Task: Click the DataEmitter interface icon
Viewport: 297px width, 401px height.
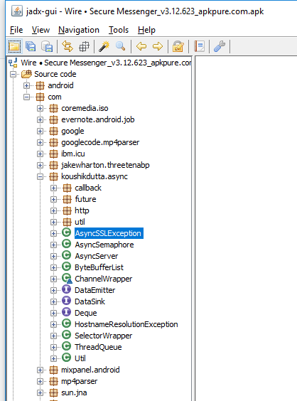Action: tap(67, 289)
